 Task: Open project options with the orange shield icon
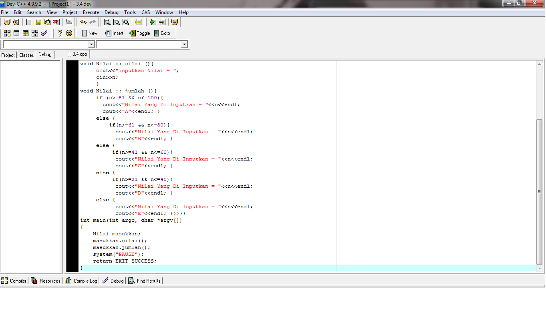[175, 22]
